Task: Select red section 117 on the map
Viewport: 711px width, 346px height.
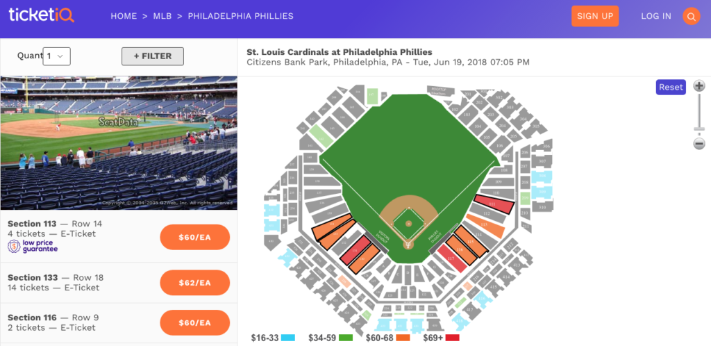Action: (451, 258)
